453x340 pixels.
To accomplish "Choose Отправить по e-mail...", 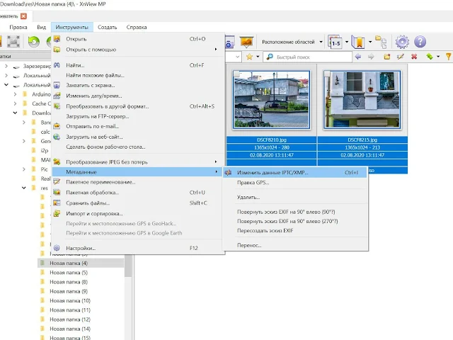I will (138, 126).
